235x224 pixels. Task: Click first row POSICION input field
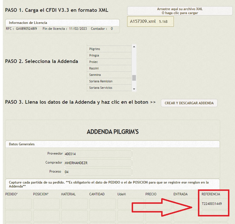click(46, 204)
